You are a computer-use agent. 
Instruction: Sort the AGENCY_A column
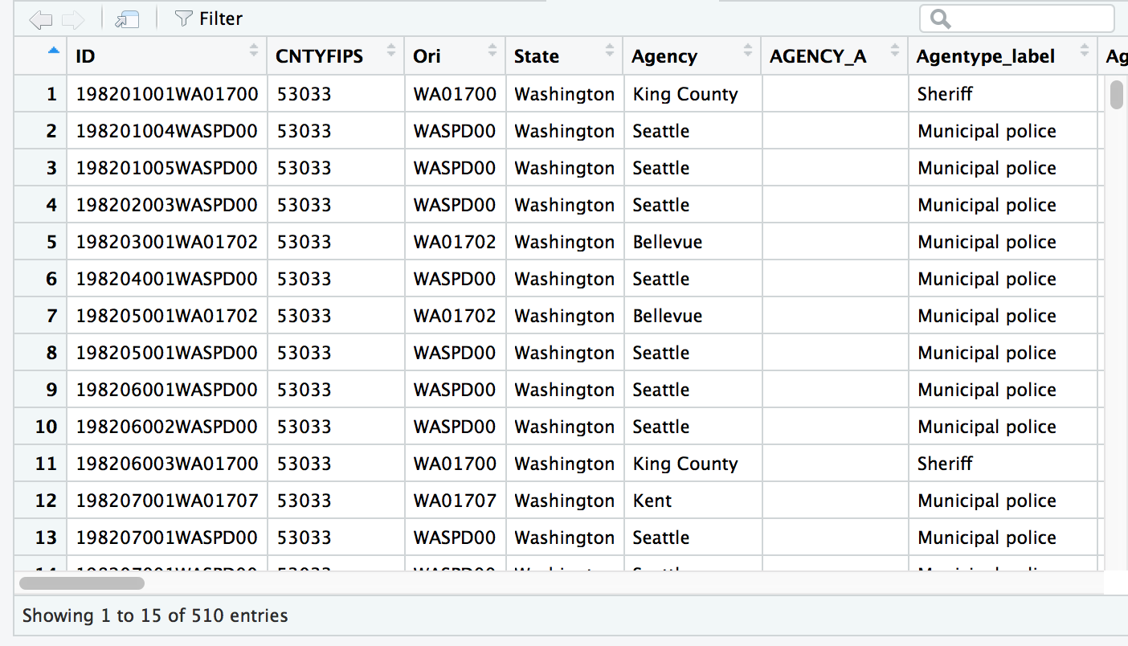point(895,51)
